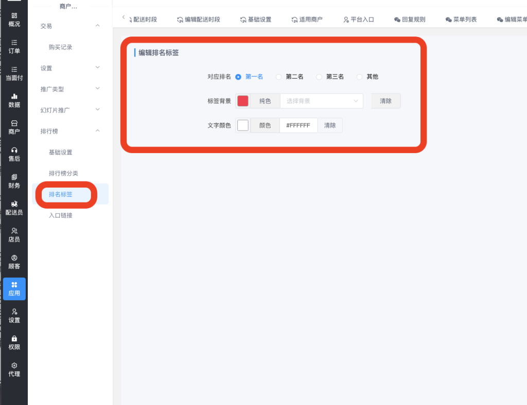Clear the 标签背景 using 清除 button
Image resolution: width=527 pixels, height=405 pixels.
click(x=385, y=101)
